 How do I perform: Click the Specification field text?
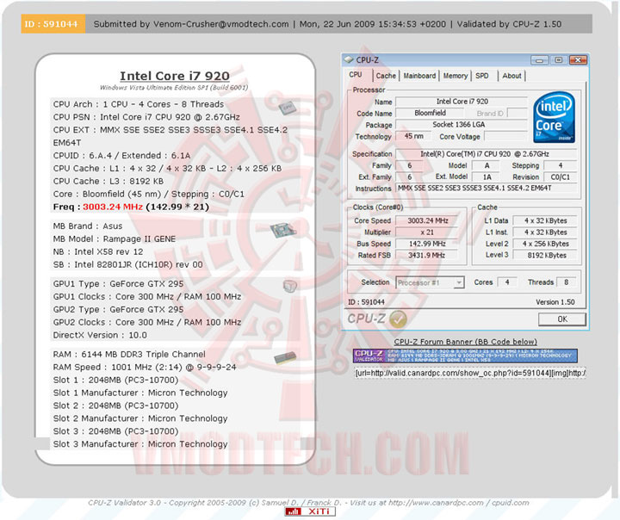[x=486, y=154]
